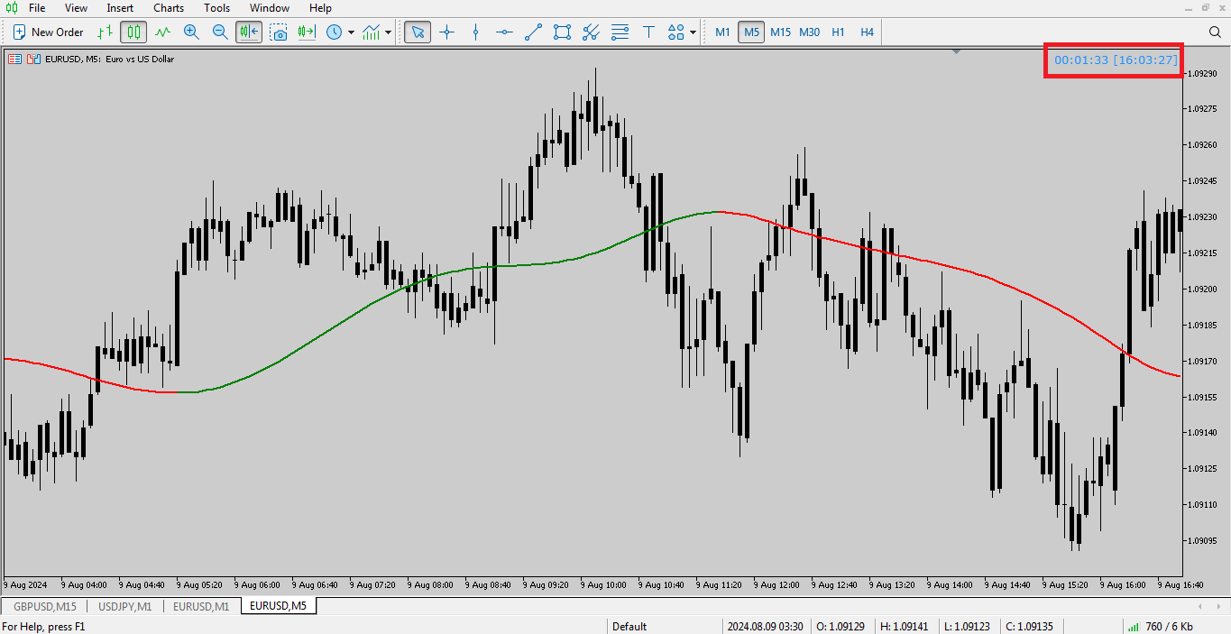Select the text label tool
The height and width of the screenshot is (634, 1231).
tap(648, 32)
